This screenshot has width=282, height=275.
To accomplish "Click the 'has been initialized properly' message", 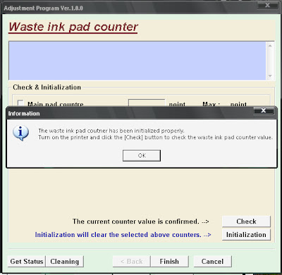I will 111,131.
